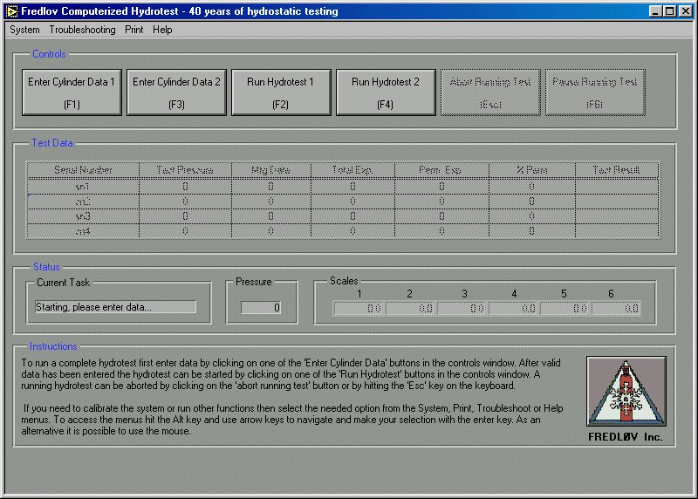Click Scales field number 3
Screen dimensions: 698x499
tap(462, 309)
